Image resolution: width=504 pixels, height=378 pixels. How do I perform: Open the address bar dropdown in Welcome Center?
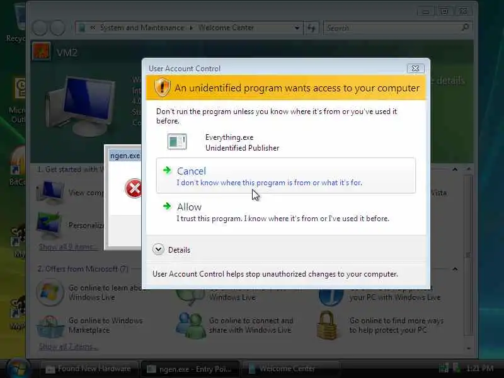tap(297, 28)
